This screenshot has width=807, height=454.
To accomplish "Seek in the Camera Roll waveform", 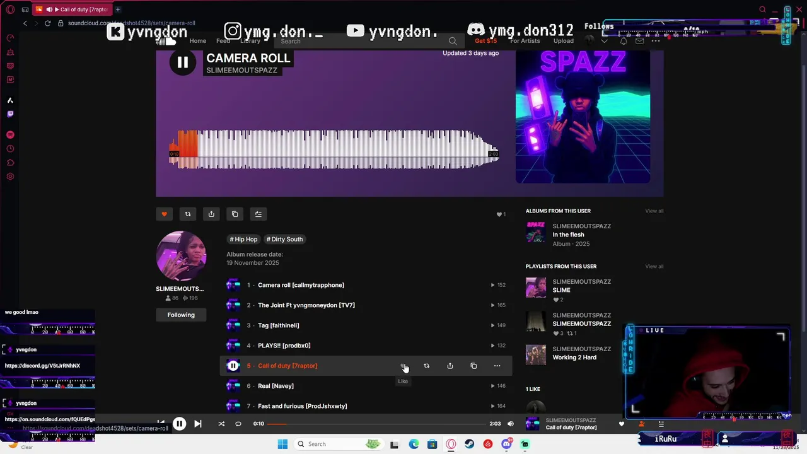I will (x=334, y=150).
